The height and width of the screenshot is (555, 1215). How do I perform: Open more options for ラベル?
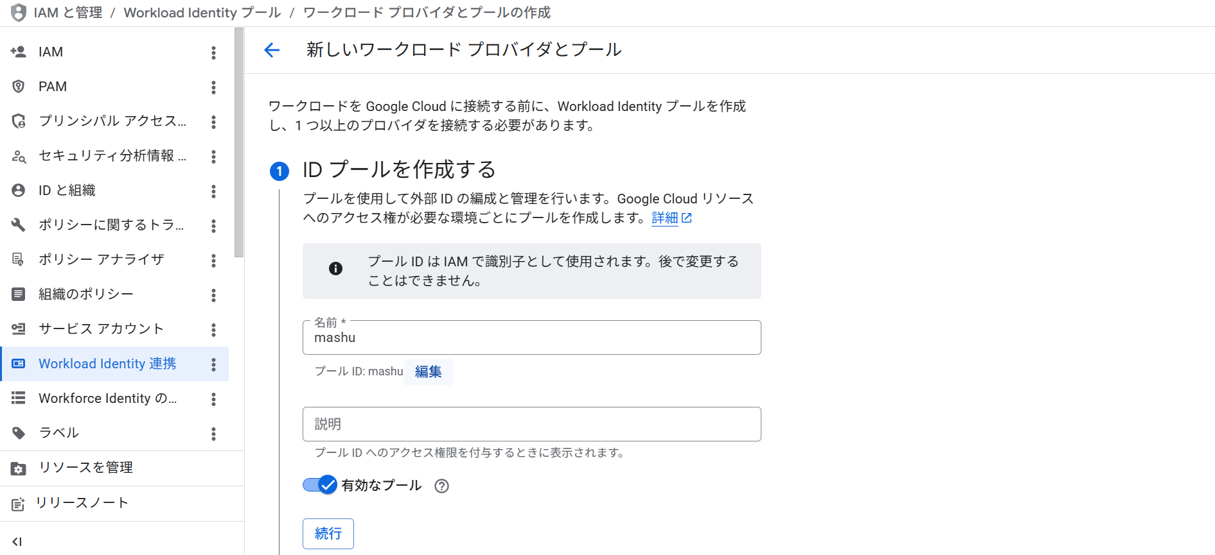[x=214, y=434]
